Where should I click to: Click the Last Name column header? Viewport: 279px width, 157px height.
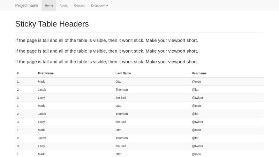123,73
